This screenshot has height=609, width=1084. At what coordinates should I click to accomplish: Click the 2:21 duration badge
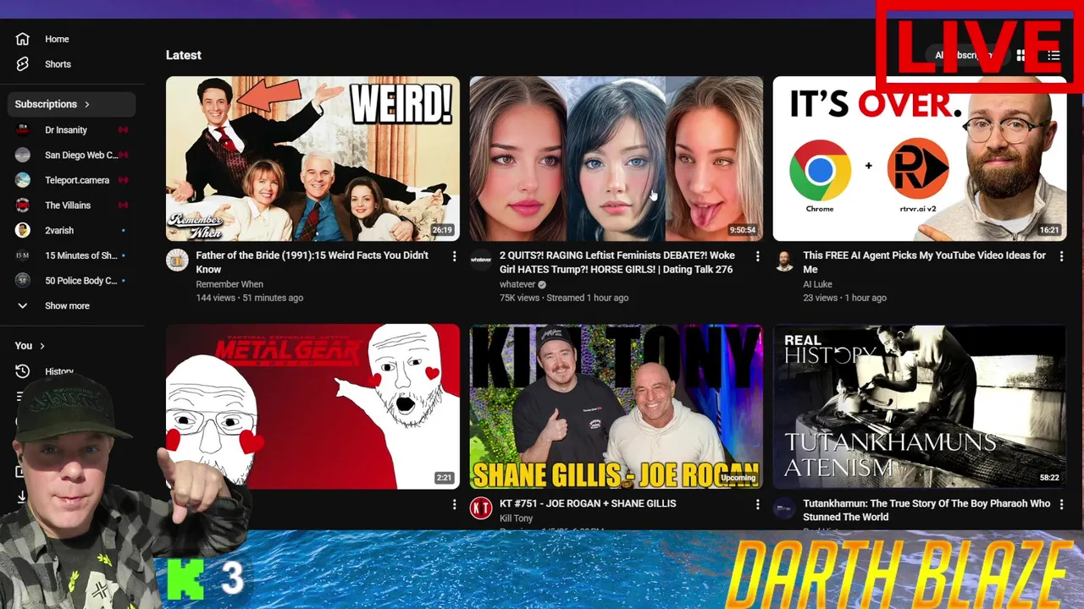[x=444, y=478]
